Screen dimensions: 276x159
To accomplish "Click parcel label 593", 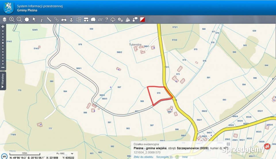I will pos(224,100).
